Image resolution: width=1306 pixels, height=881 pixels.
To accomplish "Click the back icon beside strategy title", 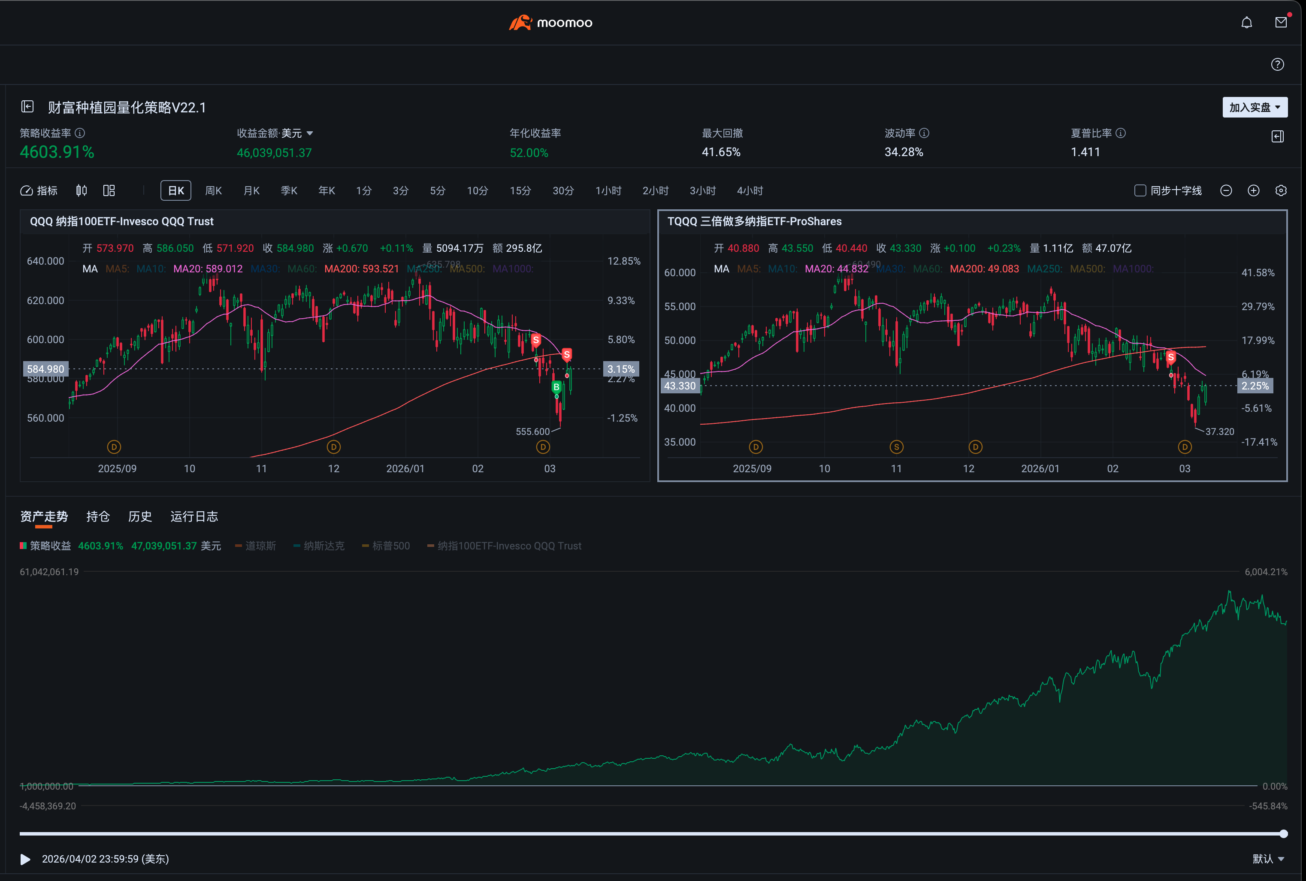I will pyautogui.click(x=27, y=107).
